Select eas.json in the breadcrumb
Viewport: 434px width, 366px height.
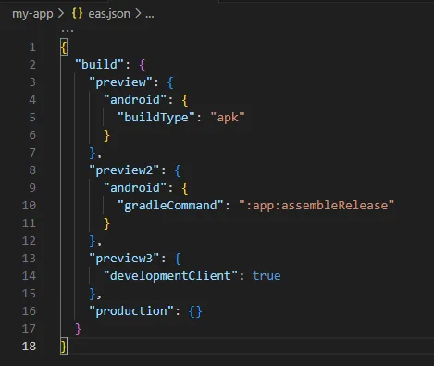point(109,14)
